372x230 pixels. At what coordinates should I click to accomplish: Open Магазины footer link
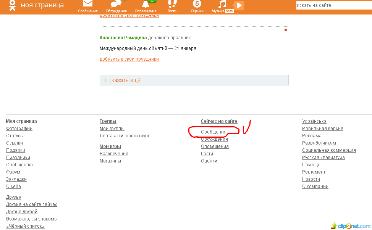click(x=110, y=161)
